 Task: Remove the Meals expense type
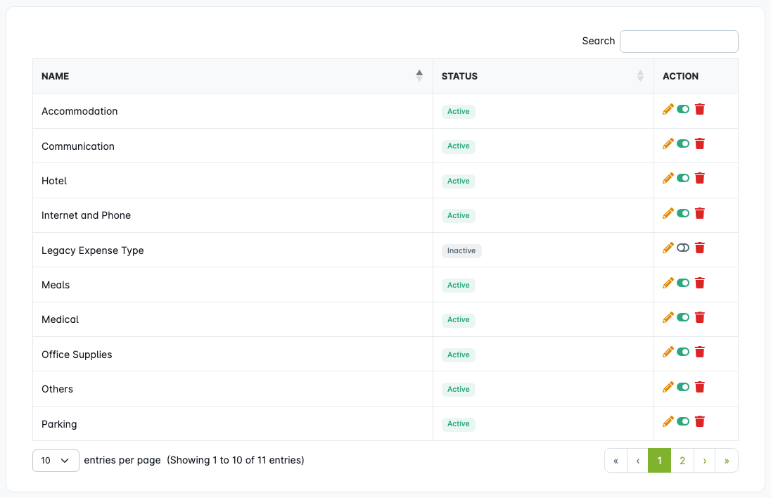tap(699, 283)
